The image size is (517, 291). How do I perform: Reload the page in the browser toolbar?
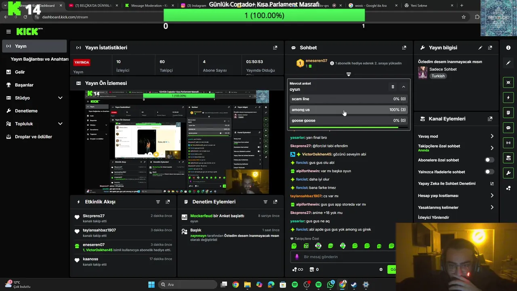click(25, 17)
